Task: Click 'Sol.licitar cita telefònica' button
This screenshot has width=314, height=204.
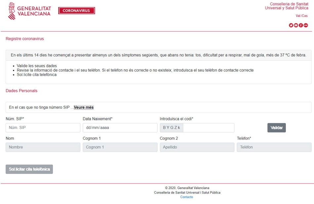Action: click(29, 169)
